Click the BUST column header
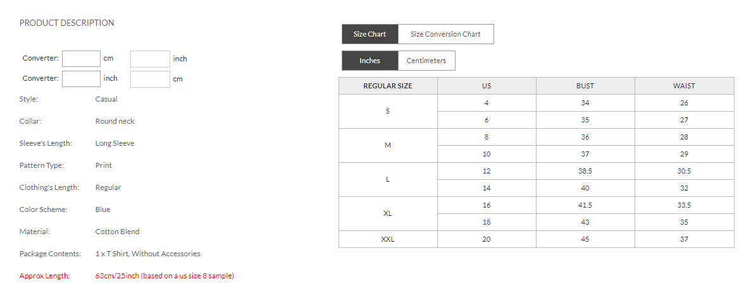 click(x=585, y=86)
